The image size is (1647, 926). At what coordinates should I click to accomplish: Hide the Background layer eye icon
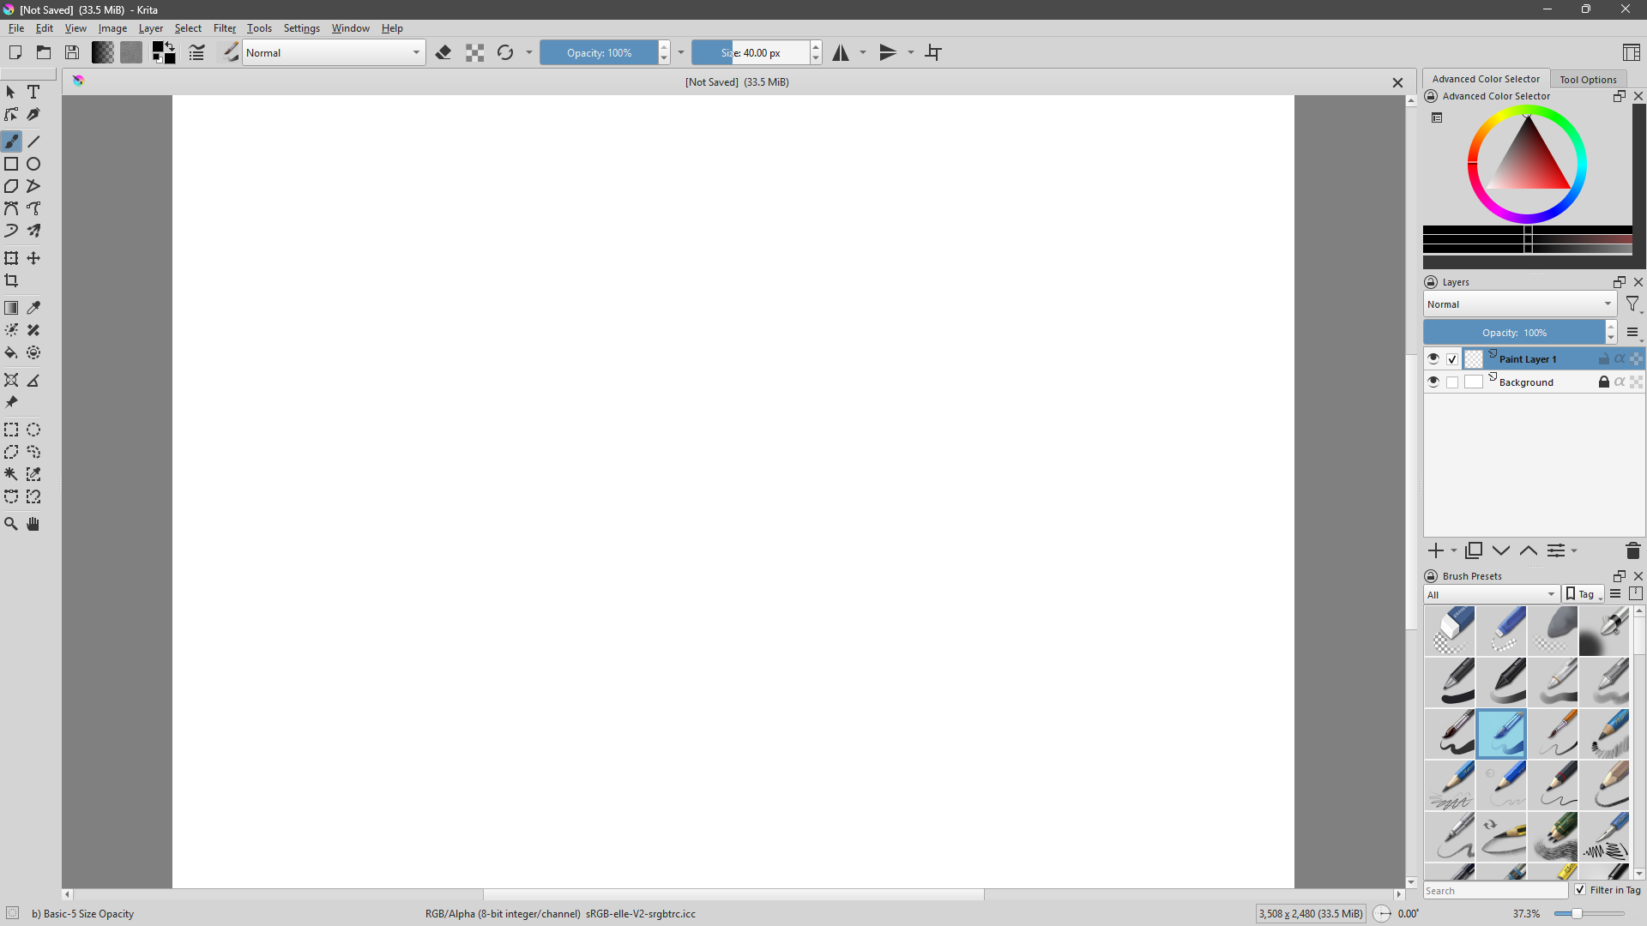[x=1433, y=382]
